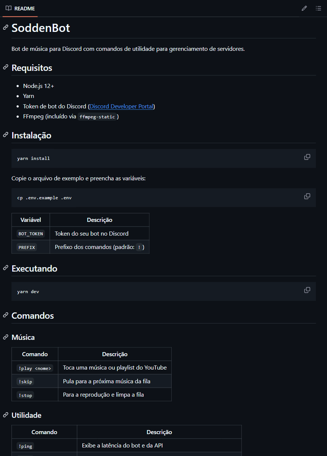327x456 pixels.
Task: Open the README outline list icon
Action: pos(318,8)
